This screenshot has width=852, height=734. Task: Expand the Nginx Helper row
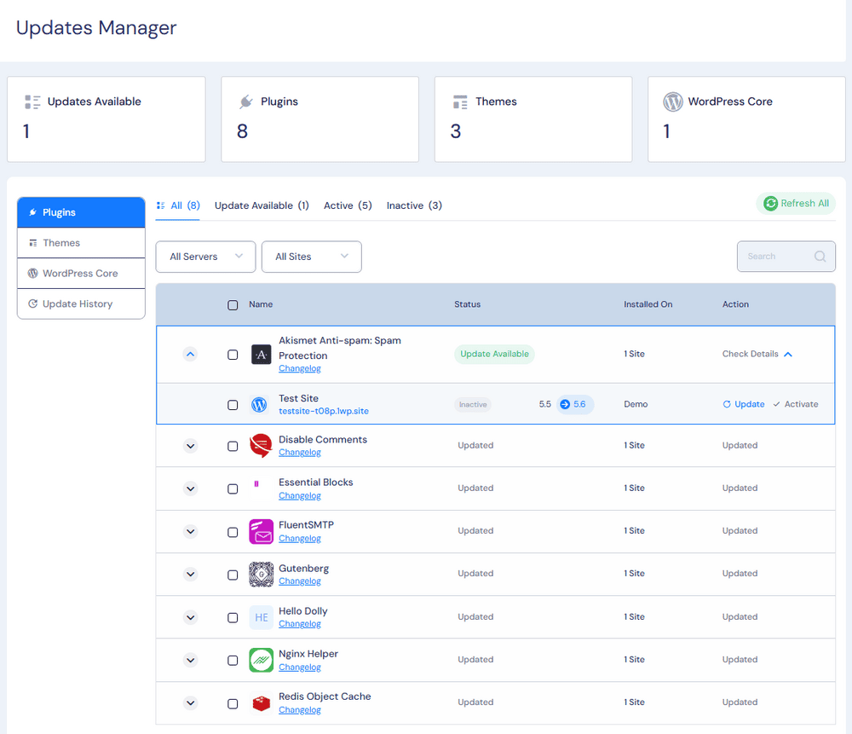pos(190,660)
